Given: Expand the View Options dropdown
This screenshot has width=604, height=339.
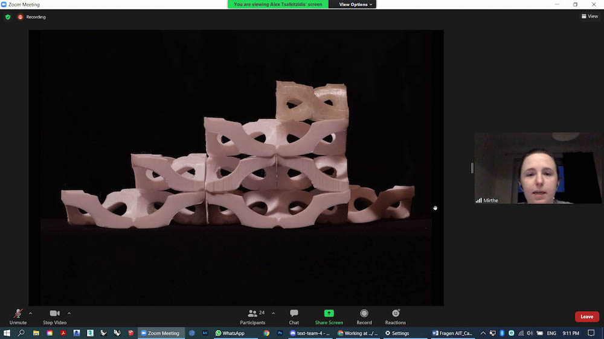Looking at the screenshot, I should point(356,4).
